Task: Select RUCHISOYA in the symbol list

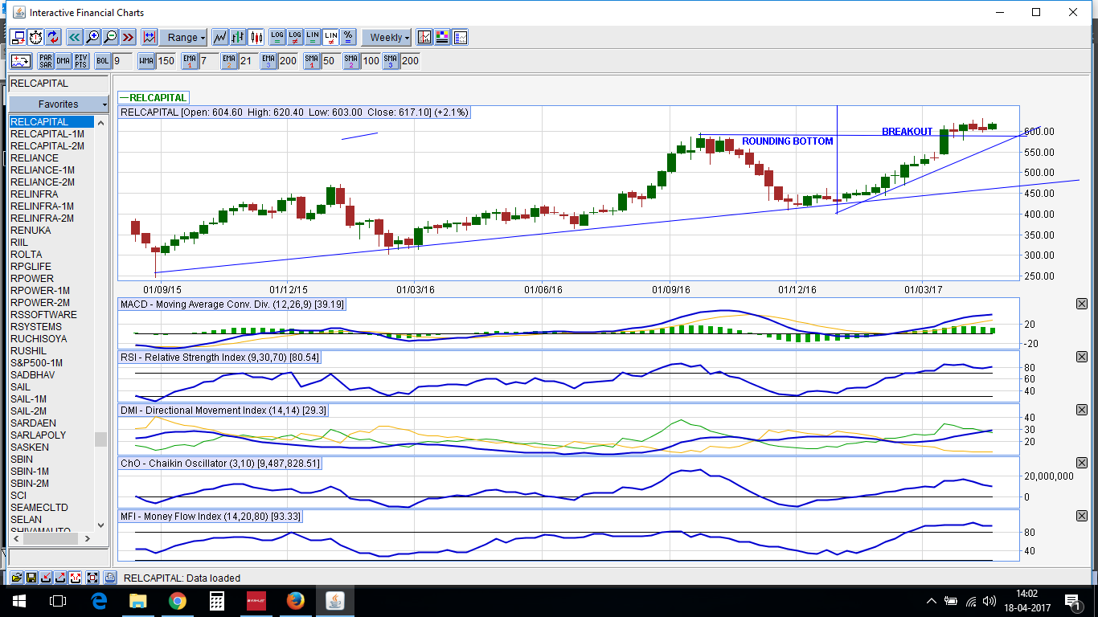Action: pos(51,339)
